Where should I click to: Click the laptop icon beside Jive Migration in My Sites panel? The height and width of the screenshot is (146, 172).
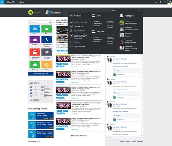tap(31, 90)
